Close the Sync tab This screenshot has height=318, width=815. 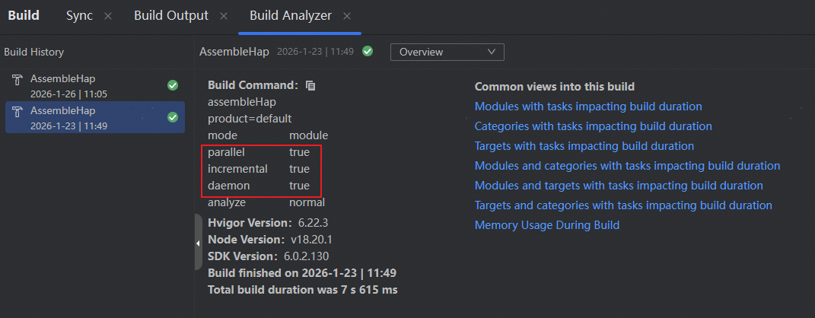coord(107,16)
